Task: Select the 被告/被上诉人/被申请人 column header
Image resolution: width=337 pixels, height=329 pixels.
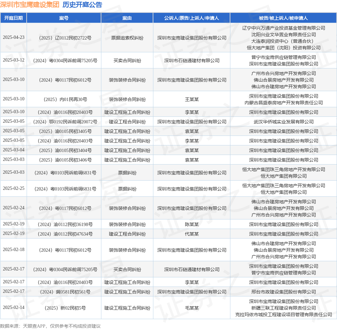Action: coord(283,18)
